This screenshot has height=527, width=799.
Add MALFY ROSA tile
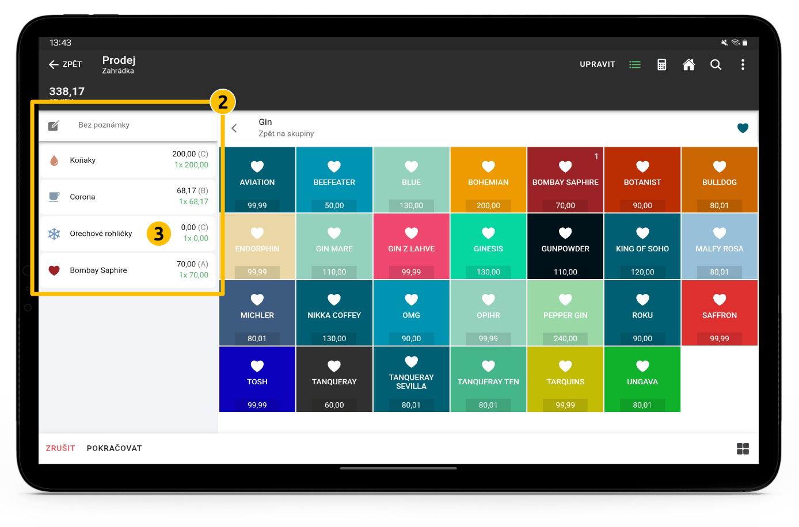tap(720, 246)
